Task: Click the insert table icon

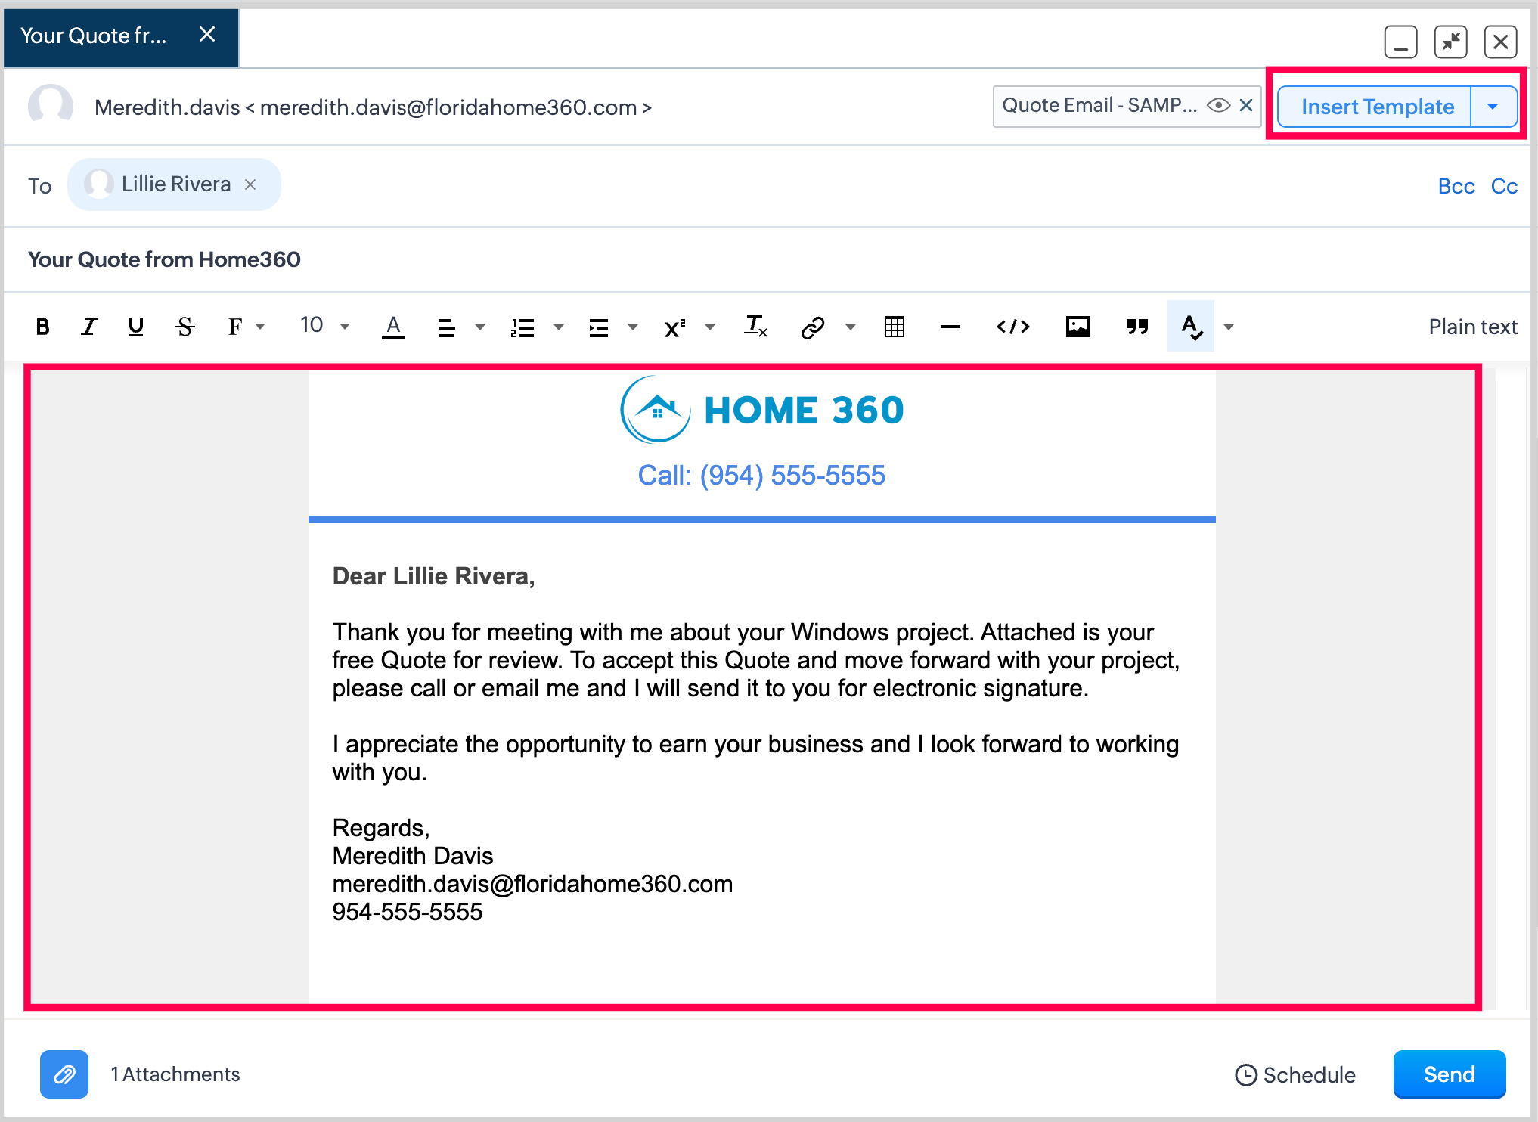Action: [895, 327]
